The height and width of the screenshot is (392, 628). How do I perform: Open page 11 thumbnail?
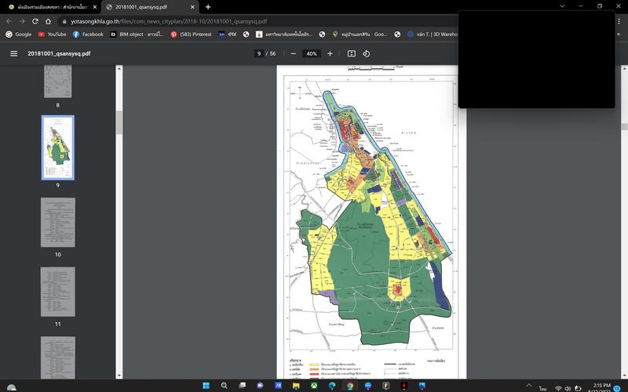click(x=57, y=292)
